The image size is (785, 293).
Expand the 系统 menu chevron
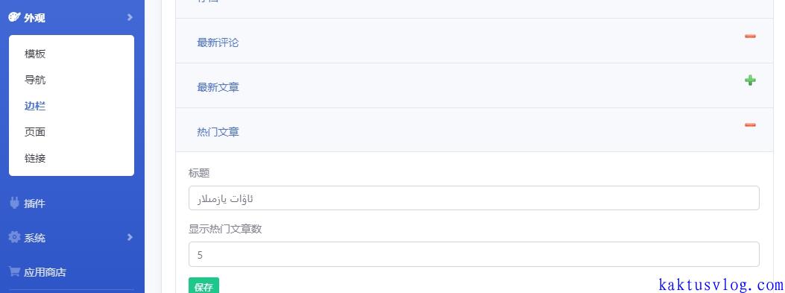point(130,237)
